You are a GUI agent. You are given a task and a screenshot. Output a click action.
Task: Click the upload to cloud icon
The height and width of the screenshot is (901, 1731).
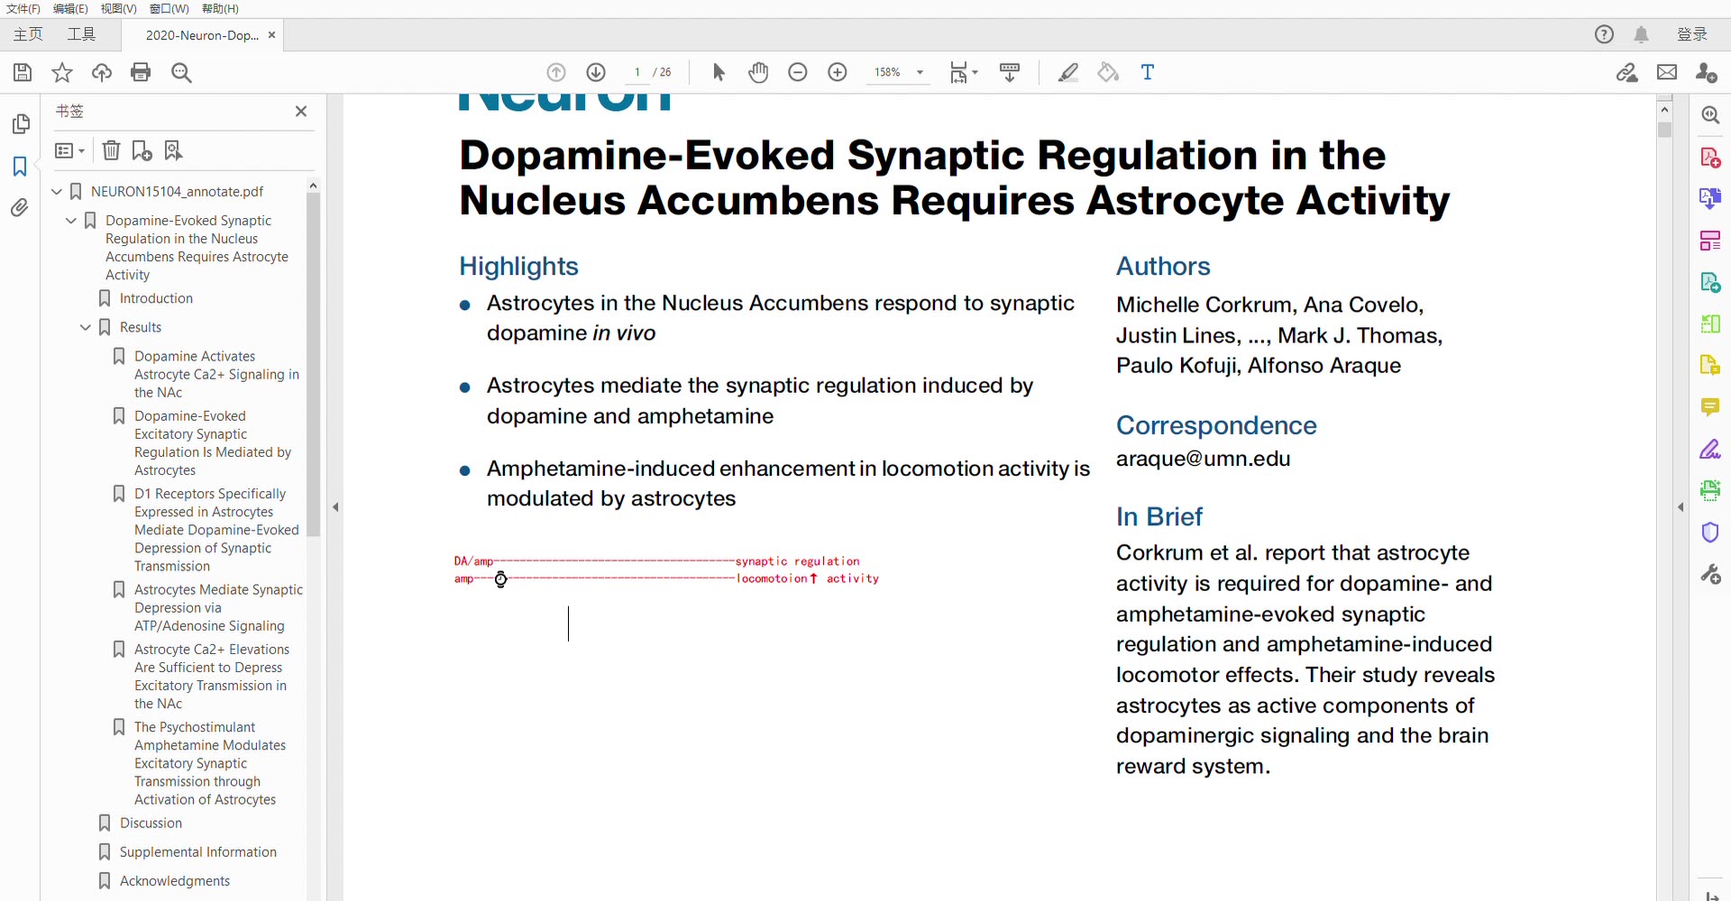[102, 73]
